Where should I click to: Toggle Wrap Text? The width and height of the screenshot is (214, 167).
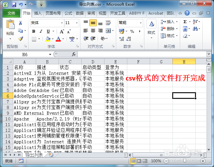(108, 23)
